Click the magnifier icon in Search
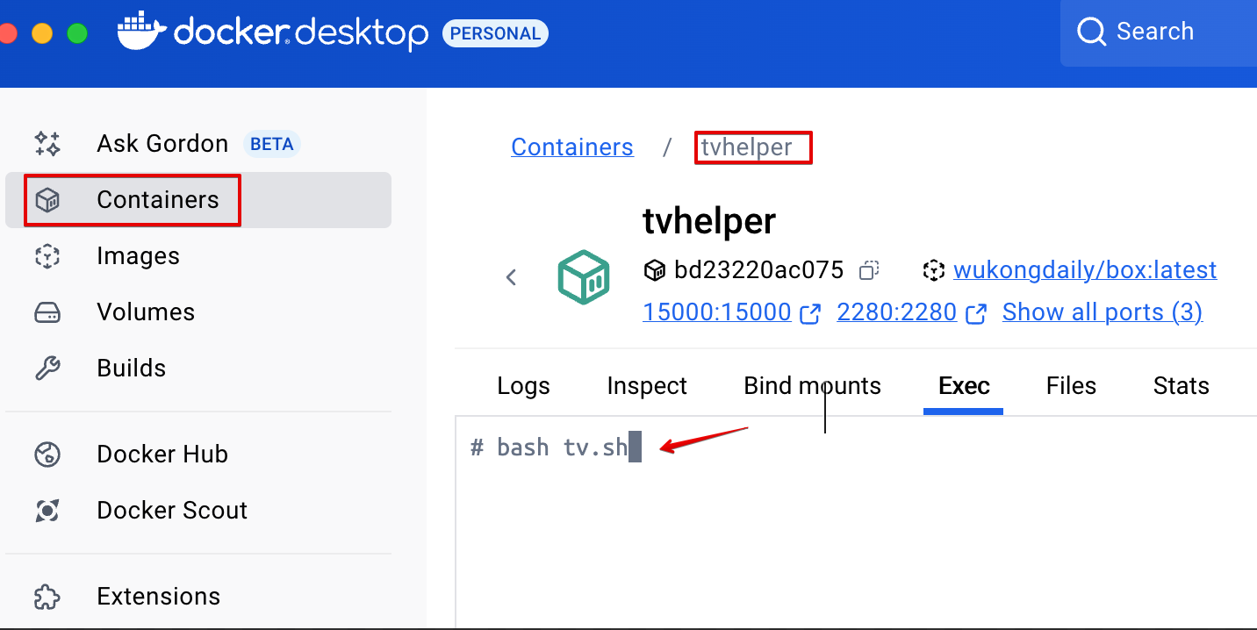This screenshot has width=1257, height=630. pyautogui.click(x=1091, y=32)
